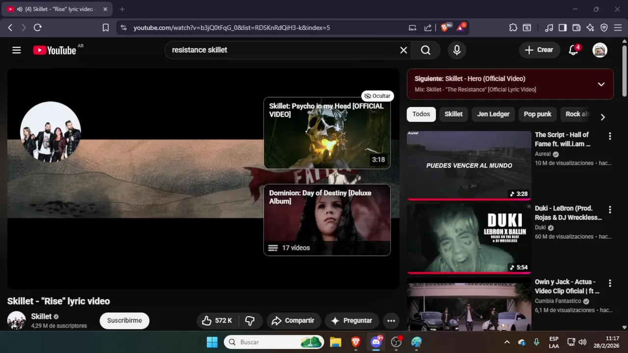Open OBS Studio from the taskbar
Screen dimensions: 628x353
coord(396,342)
